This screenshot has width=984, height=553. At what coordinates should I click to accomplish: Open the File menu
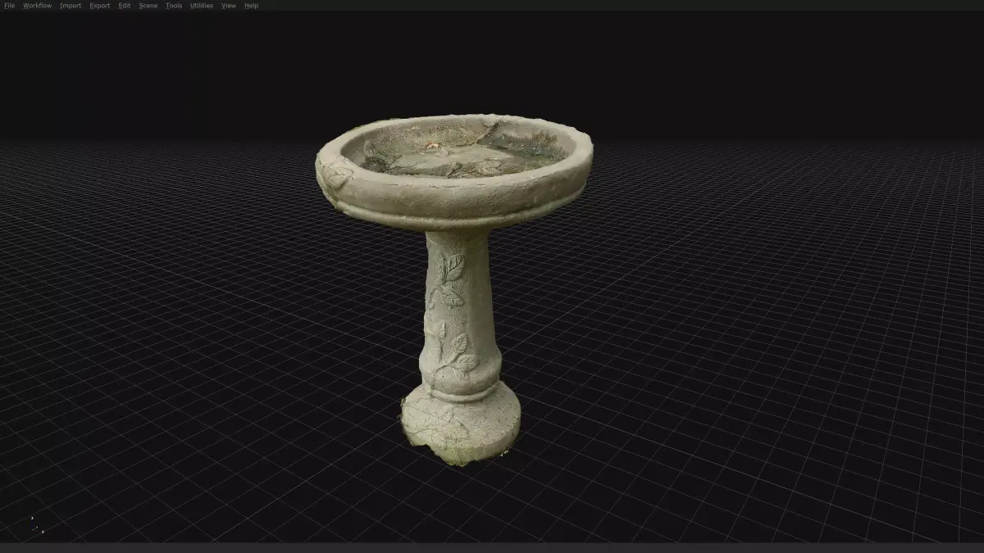click(10, 6)
